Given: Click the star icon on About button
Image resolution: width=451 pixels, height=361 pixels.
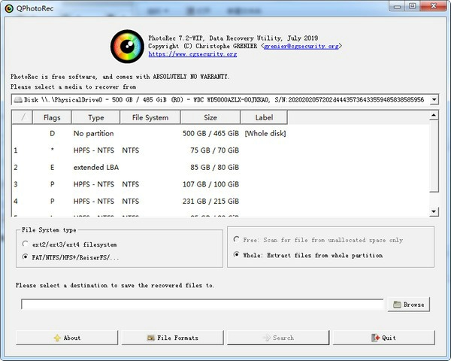Looking at the screenshot, I should coord(57,338).
